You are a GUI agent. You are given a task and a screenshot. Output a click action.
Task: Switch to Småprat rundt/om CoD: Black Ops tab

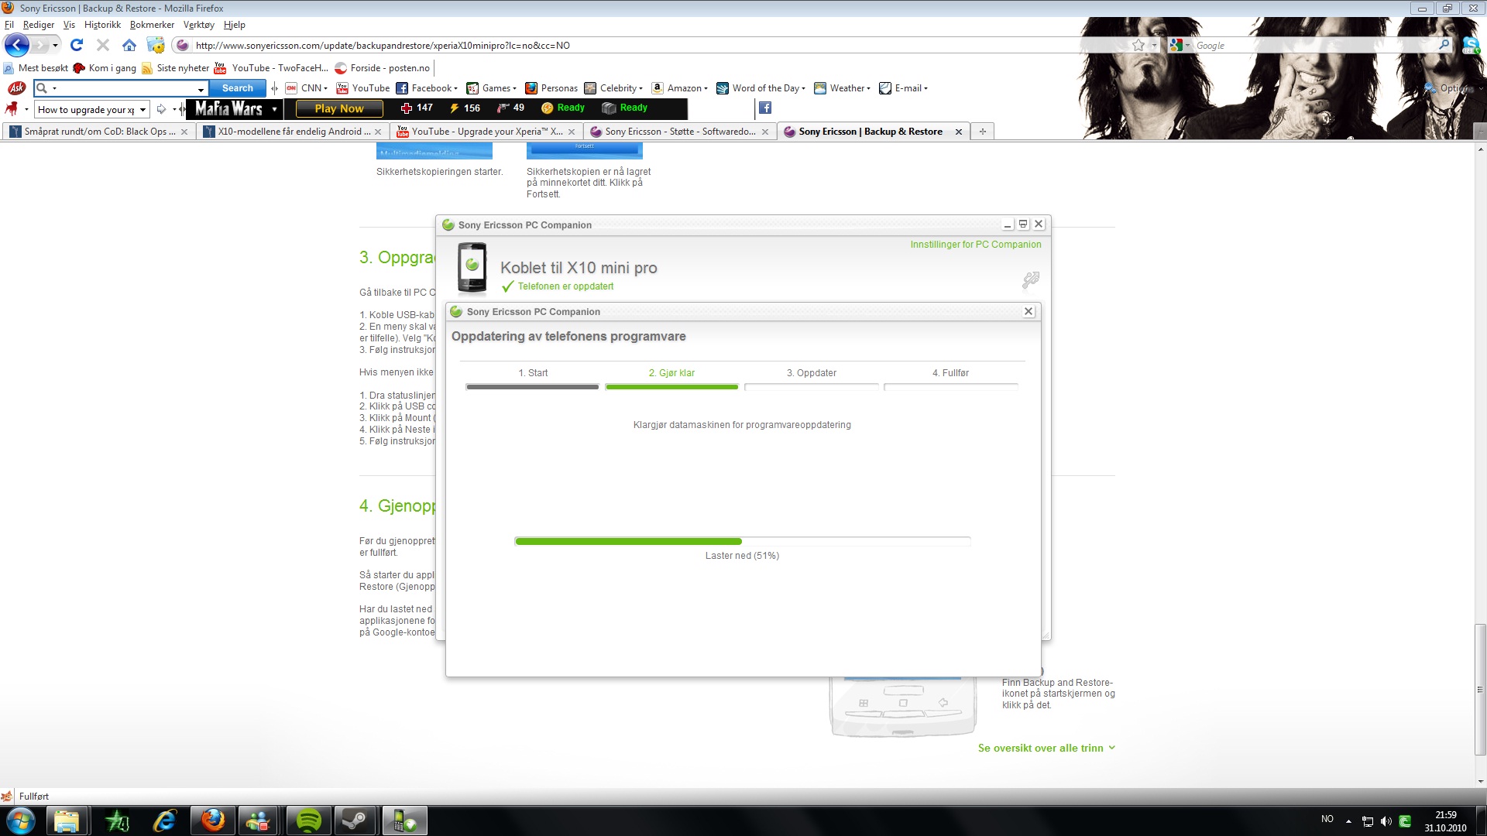tap(99, 132)
